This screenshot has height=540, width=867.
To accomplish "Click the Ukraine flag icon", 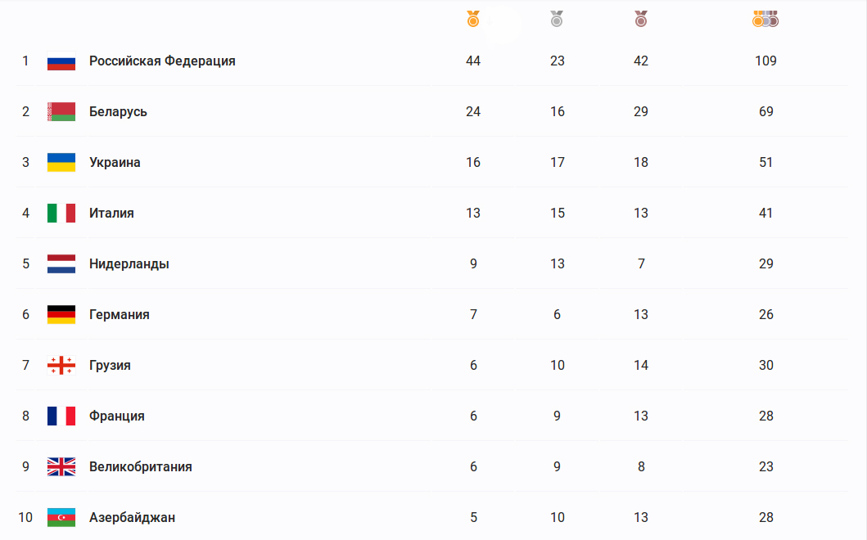I will point(61,163).
